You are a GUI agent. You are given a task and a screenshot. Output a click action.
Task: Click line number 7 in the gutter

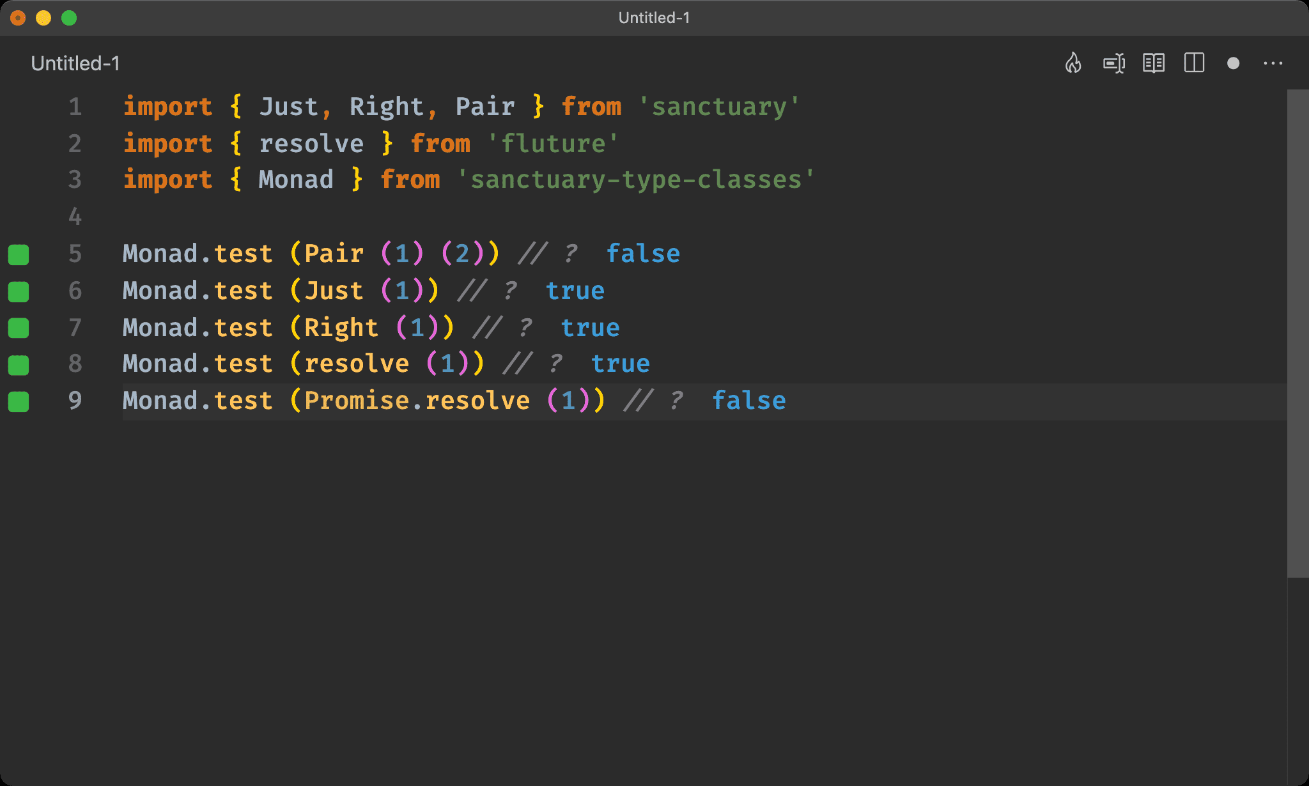pos(75,328)
